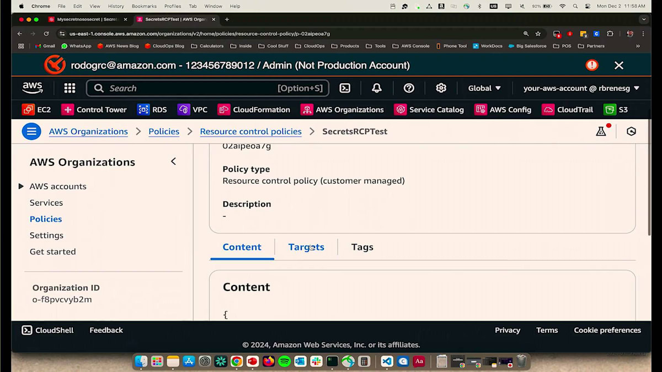
Task: Open the Global region dropdown
Action: [x=484, y=88]
